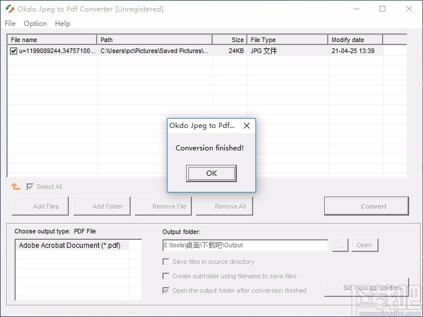The height and width of the screenshot is (317, 423).
Task: Click the Add Files button
Action: [40, 206]
